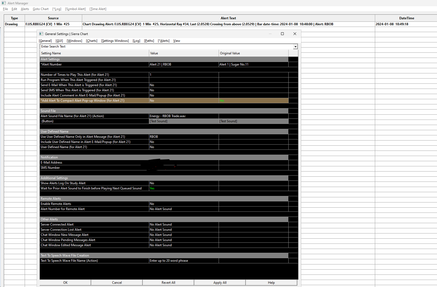Maximize the General Settings window
Viewport: 437px width, 287px height.
(x=282, y=34)
